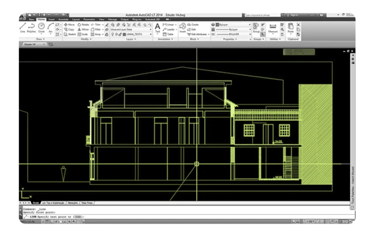Image resolution: width=374 pixels, height=237 pixels.
Task: Add a Leader annotation
Action: tap(169, 29)
